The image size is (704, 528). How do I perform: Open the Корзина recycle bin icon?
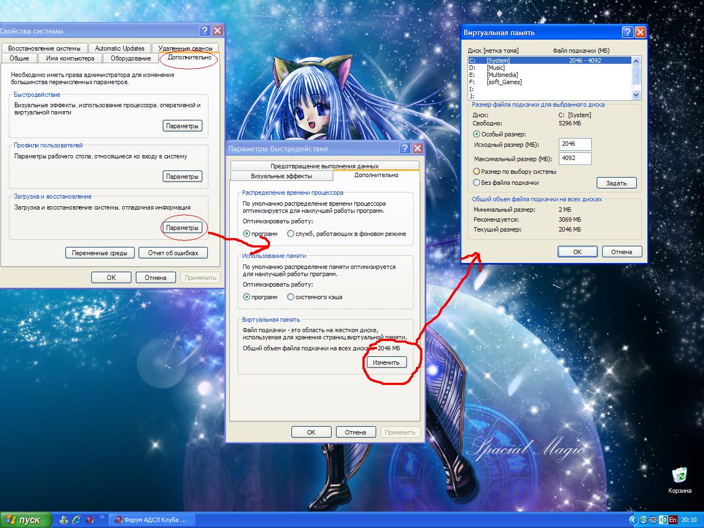(x=680, y=475)
